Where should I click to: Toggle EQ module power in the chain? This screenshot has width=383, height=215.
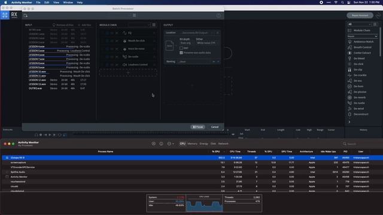(107, 33)
